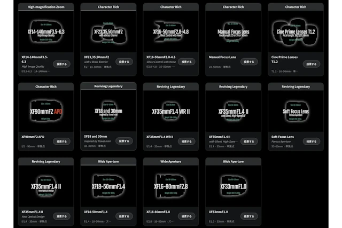342x228 pixels.
Task: Click the 'XF16-50mmF2.8-4.8' title below the image
Action: click(161, 57)
